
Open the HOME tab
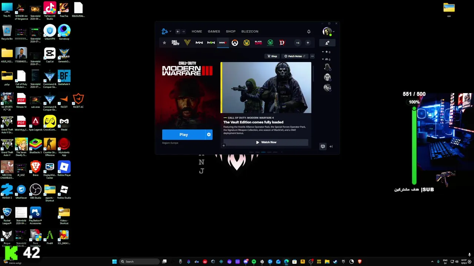click(x=197, y=31)
